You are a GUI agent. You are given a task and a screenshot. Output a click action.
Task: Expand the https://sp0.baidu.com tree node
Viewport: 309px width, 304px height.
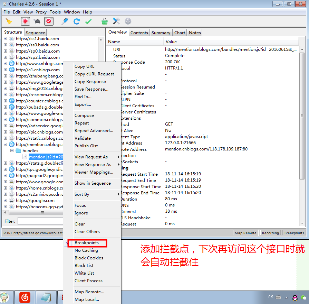coord(5,51)
